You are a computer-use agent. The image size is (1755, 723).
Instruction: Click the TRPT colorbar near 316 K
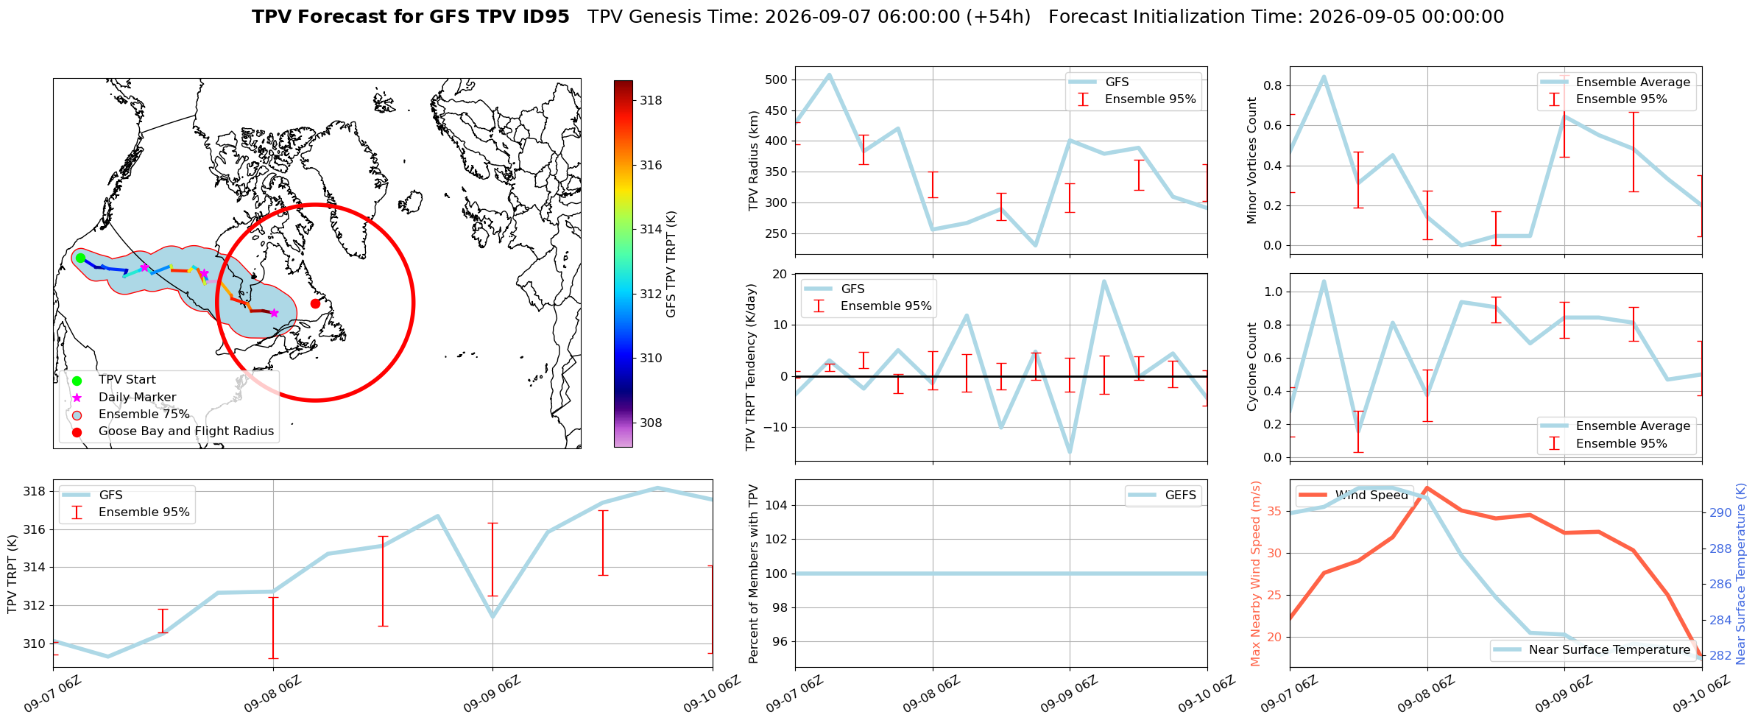click(623, 165)
